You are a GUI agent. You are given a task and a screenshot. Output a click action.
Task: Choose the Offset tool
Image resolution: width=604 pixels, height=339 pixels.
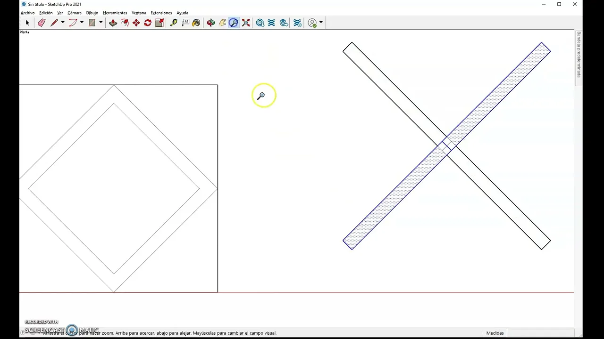tap(125, 23)
